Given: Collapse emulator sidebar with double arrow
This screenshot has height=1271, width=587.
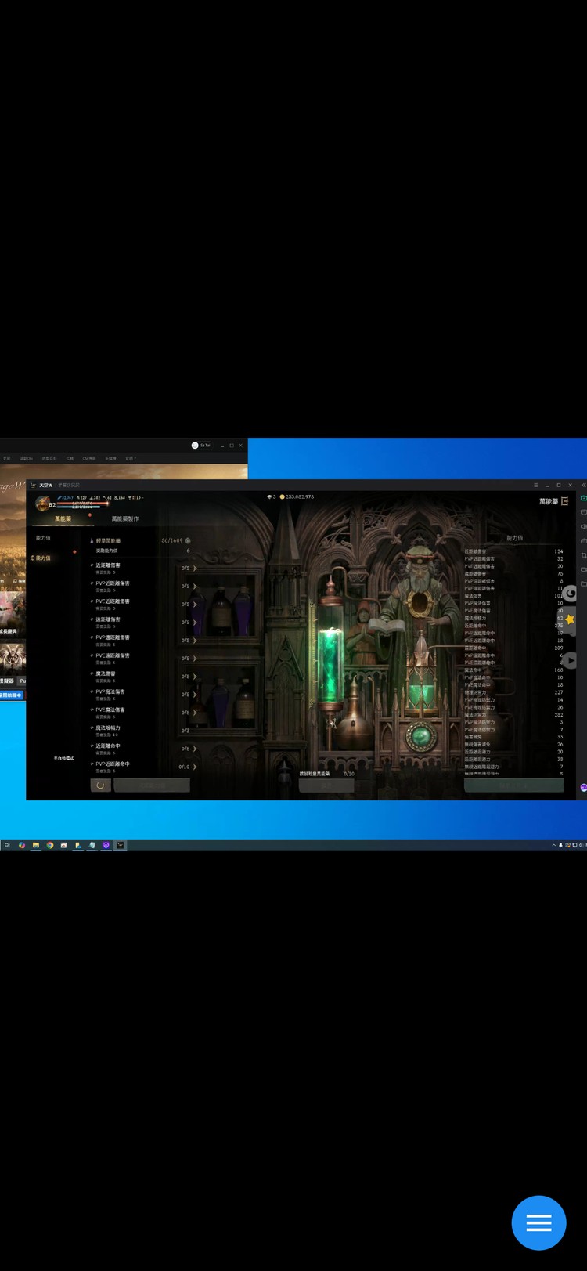Looking at the screenshot, I should (x=583, y=485).
